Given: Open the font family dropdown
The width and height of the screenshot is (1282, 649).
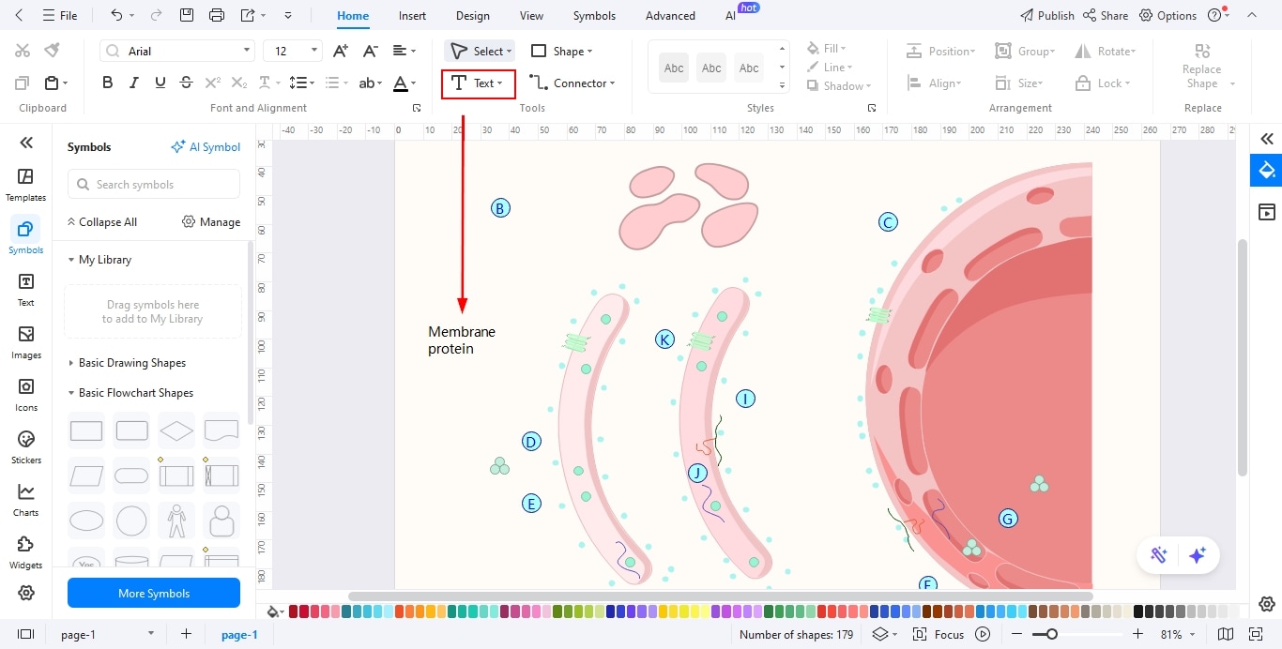Looking at the screenshot, I should pos(176,50).
